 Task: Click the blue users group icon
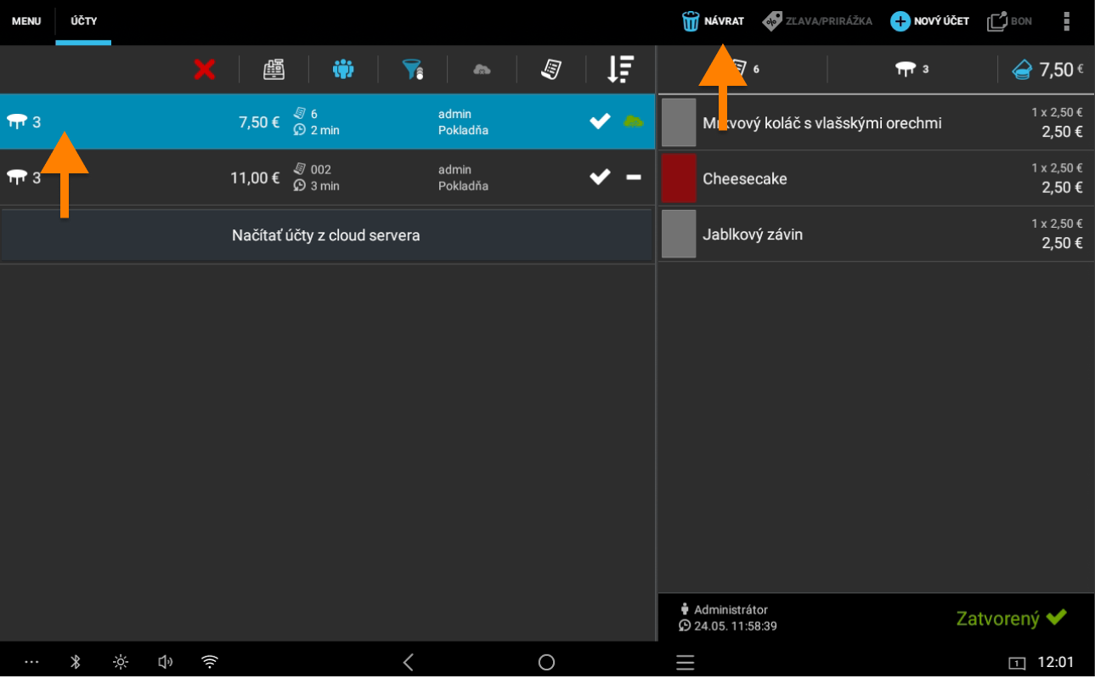(343, 70)
